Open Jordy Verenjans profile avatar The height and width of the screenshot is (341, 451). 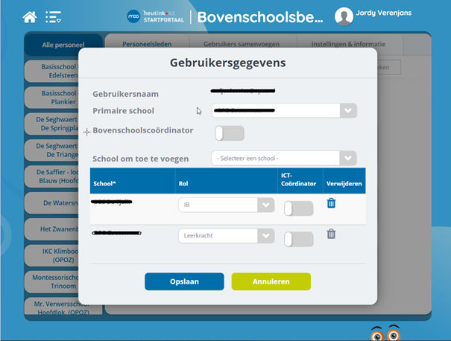[344, 16]
